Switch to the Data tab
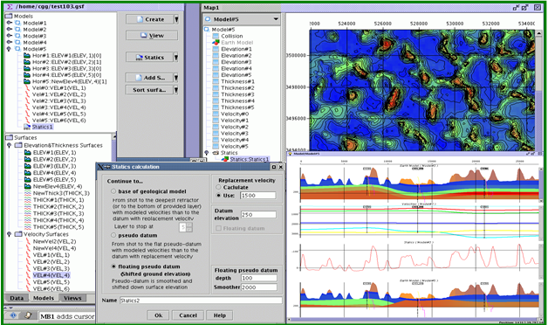548x325 pixels. click(17, 298)
